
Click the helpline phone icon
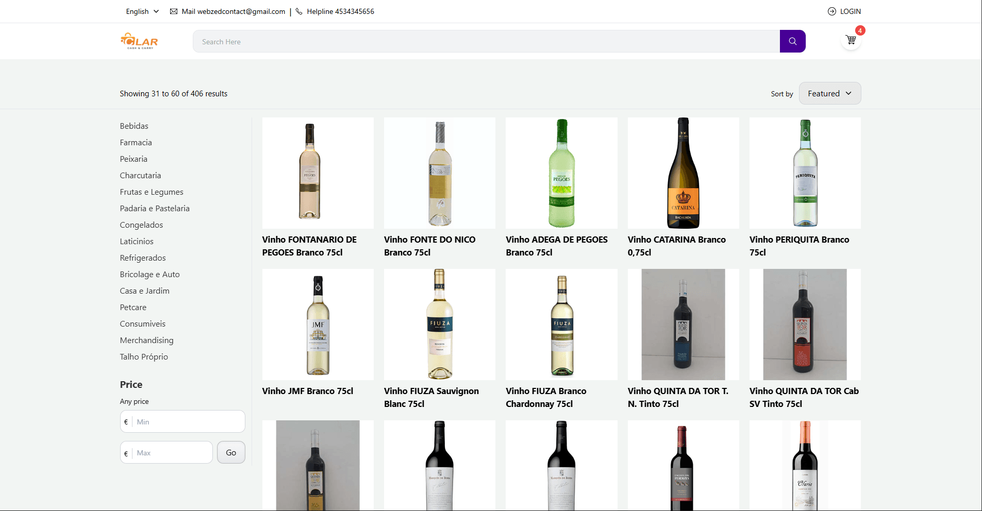299,11
